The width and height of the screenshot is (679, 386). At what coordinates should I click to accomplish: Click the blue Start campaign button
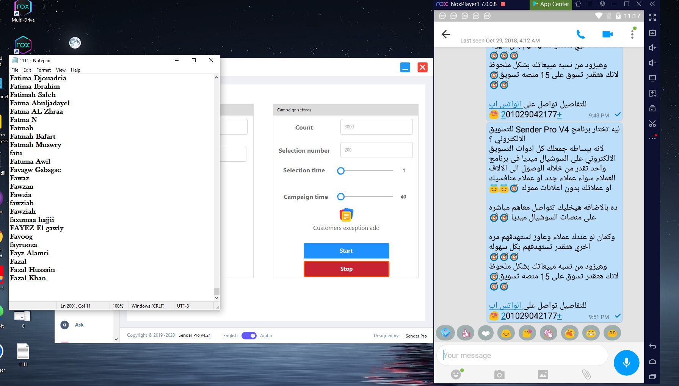346,251
